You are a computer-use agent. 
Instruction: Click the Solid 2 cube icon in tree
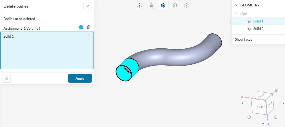pyautogui.click(x=249, y=29)
